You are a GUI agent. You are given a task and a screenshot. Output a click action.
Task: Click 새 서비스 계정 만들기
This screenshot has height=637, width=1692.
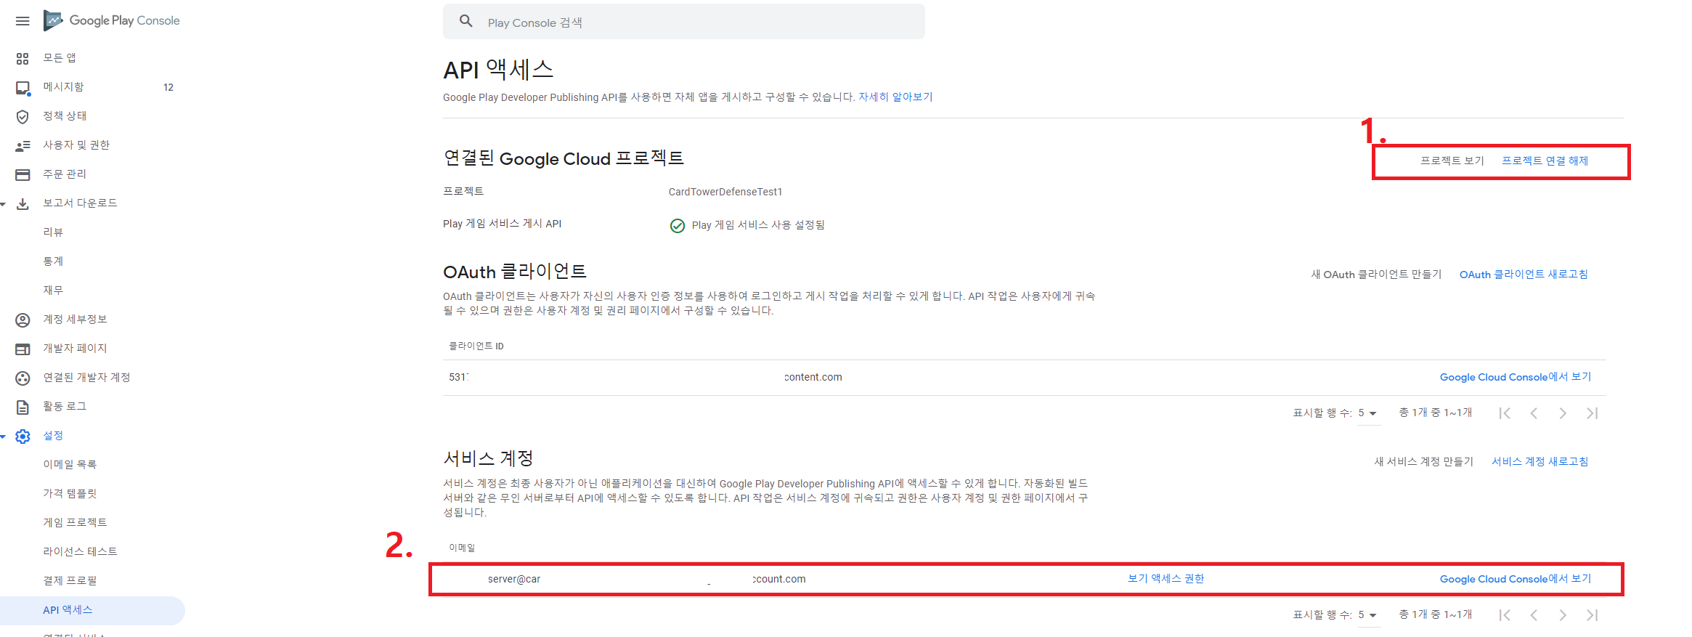click(1424, 461)
